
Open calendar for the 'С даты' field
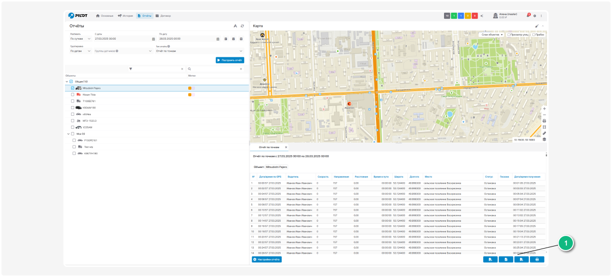pyautogui.click(x=153, y=39)
